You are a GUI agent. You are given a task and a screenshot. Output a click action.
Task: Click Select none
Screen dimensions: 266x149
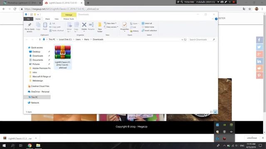click(148, 27)
